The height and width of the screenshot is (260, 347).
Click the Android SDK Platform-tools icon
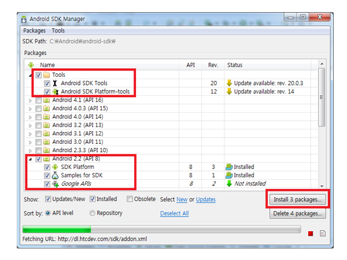[55, 91]
